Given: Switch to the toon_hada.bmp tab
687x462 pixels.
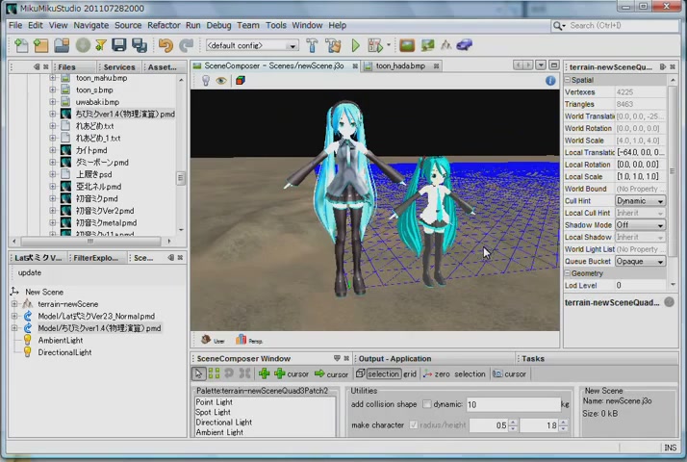Looking at the screenshot, I should pyautogui.click(x=400, y=65).
